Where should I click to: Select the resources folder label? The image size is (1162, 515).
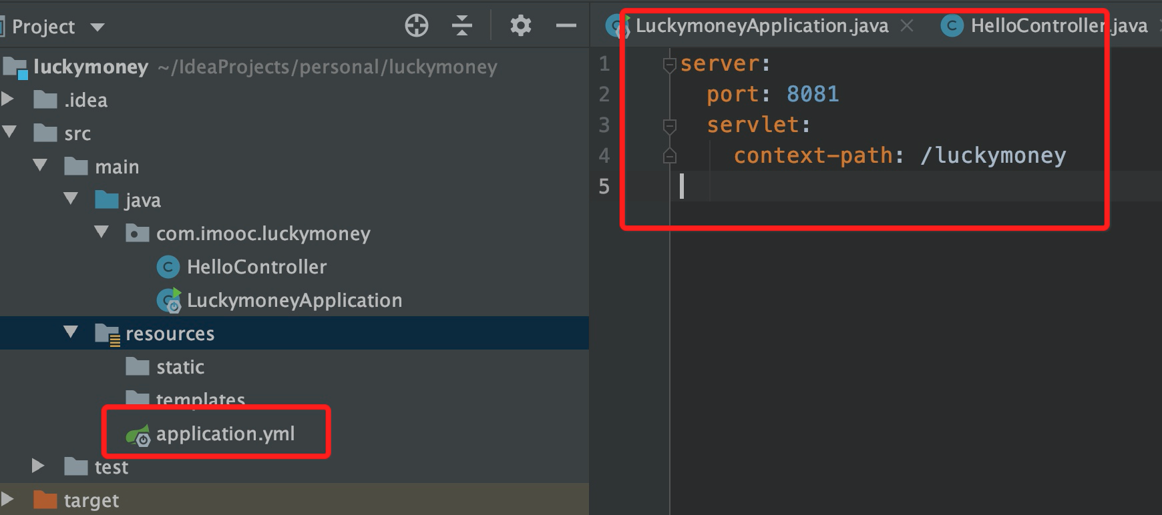point(170,334)
